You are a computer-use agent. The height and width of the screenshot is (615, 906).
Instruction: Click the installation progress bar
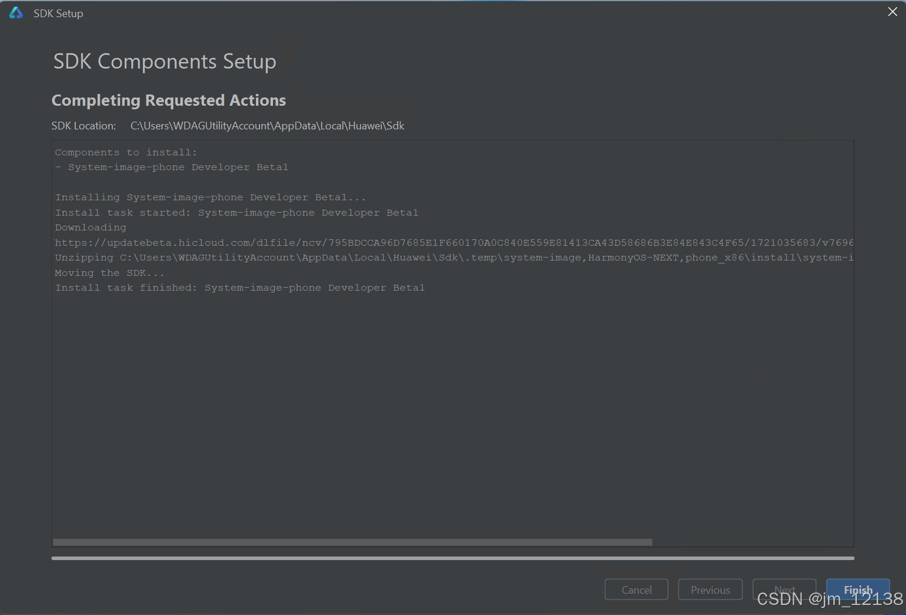click(453, 558)
